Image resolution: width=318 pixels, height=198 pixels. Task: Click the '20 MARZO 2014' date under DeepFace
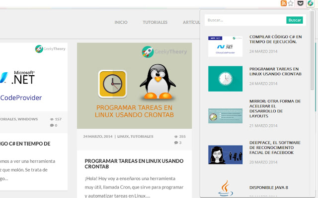click(x=263, y=162)
